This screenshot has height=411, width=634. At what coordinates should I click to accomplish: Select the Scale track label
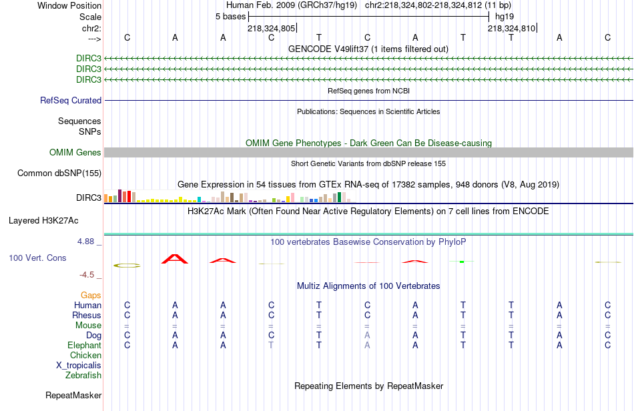pyautogui.click(x=90, y=17)
